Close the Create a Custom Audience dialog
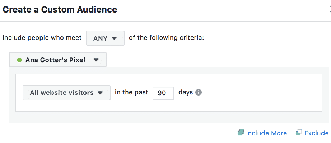Viewport: 331px width, 143px height. coord(330,10)
